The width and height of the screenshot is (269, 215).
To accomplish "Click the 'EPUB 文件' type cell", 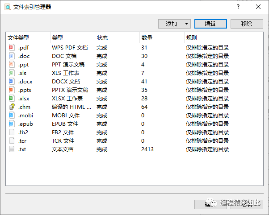I will (65, 124).
